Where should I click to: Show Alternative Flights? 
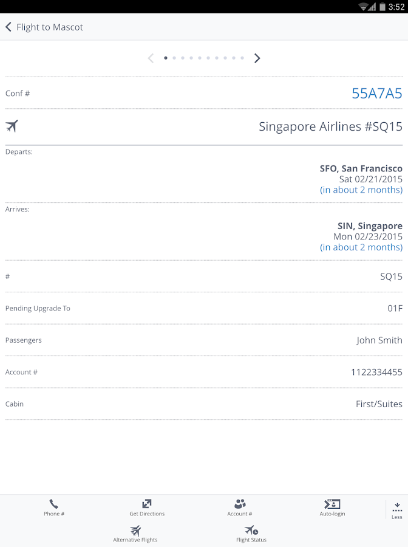pos(135,531)
